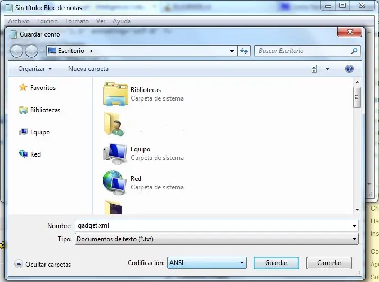
Task: Expand the Codificación ANSI dropdown
Action: [x=207, y=263]
